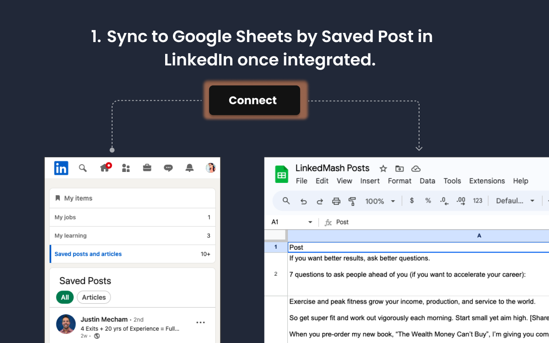Click the Undo arrow icon
The width and height of the screenshot is (549, 343).
tap(303, 201)
